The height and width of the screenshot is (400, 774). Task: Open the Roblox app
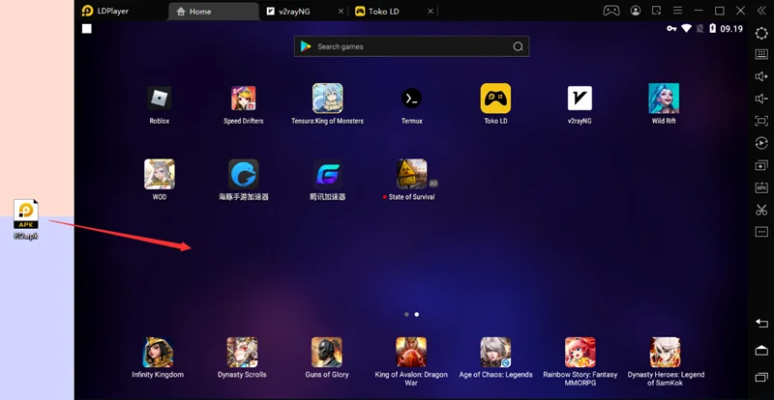click(159, 99)
